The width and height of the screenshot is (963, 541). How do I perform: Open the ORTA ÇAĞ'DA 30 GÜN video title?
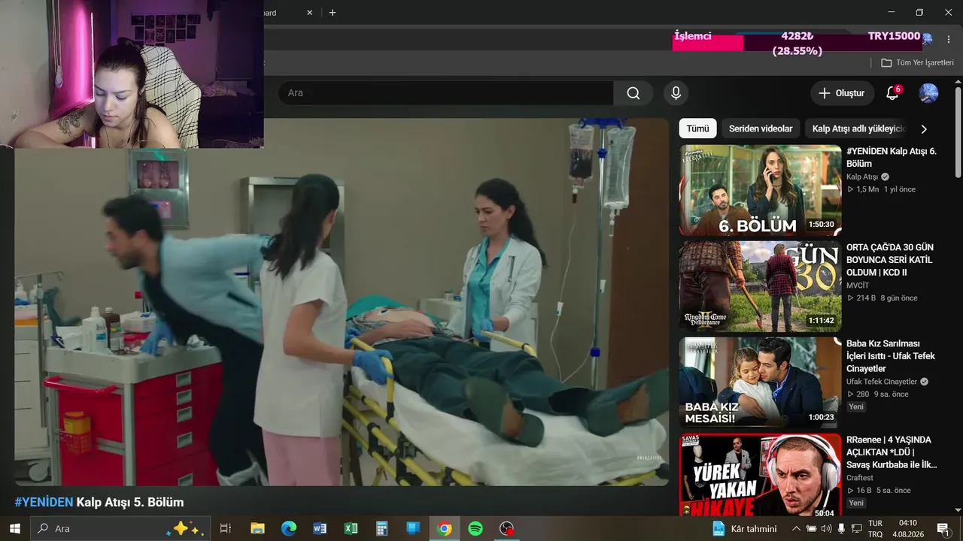click(x=889, y=259)
